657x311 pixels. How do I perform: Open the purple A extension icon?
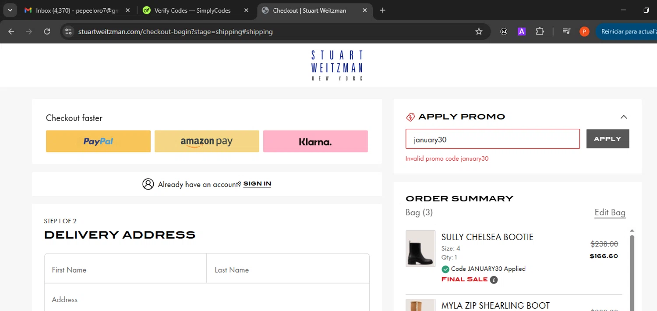tap(521, 31)
